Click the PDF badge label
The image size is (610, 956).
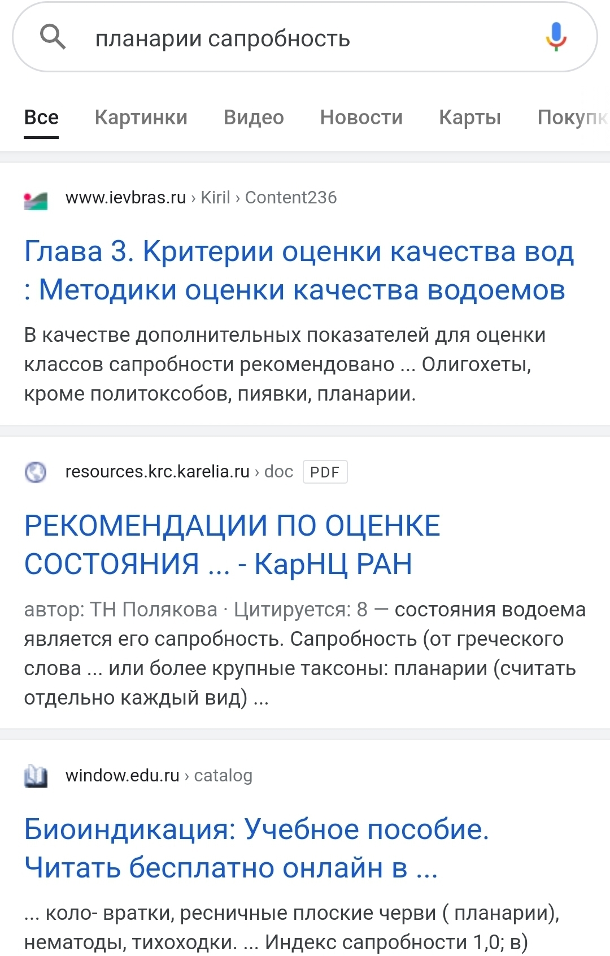[325, 472]
